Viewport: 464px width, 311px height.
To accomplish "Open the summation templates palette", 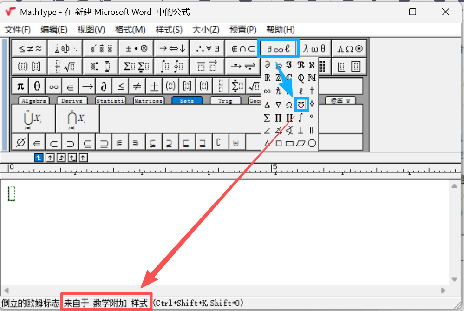I will (136, 66).
